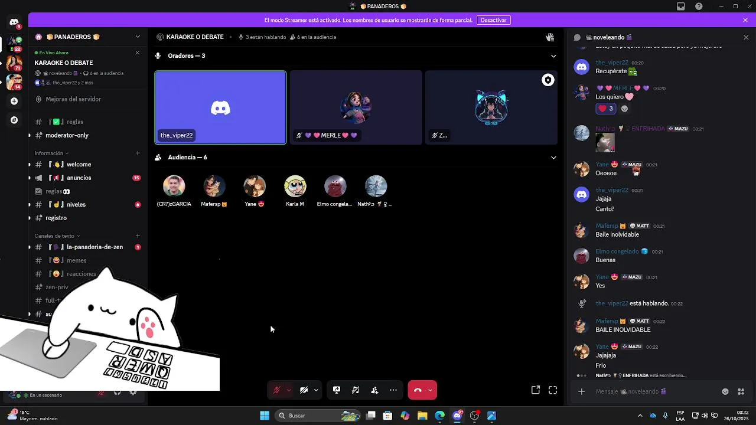
Task: Open File Explorer from taskbar
Action: [x=422, y=416]
